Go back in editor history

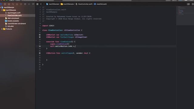point(41,4)
